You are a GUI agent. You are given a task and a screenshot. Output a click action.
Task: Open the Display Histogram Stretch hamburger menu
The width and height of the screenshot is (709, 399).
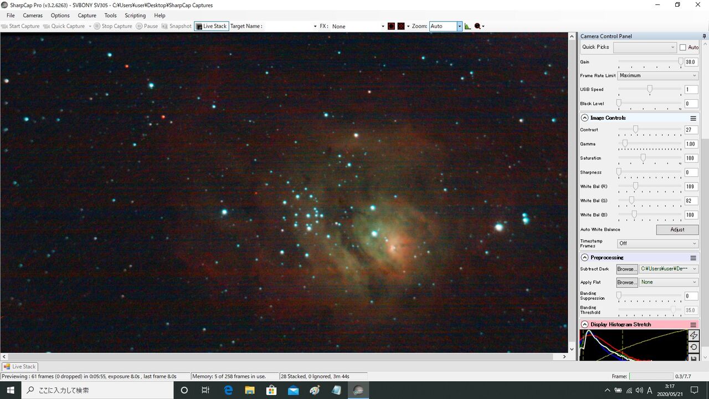693,325
